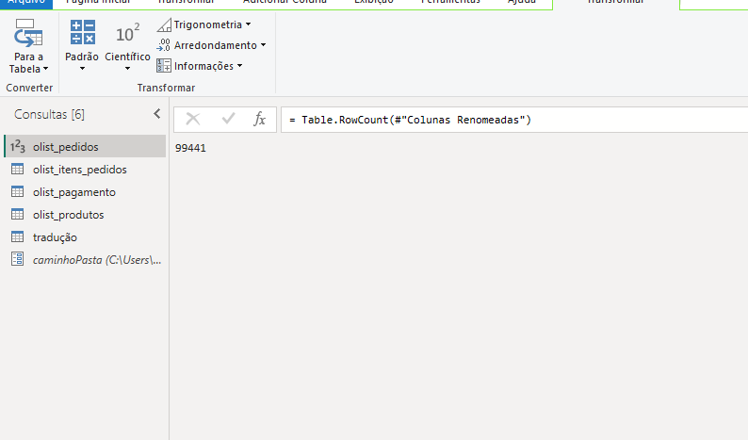Click the Para a Tabela convert icon
Screen dimensions: 748x440
coord(27,33)
